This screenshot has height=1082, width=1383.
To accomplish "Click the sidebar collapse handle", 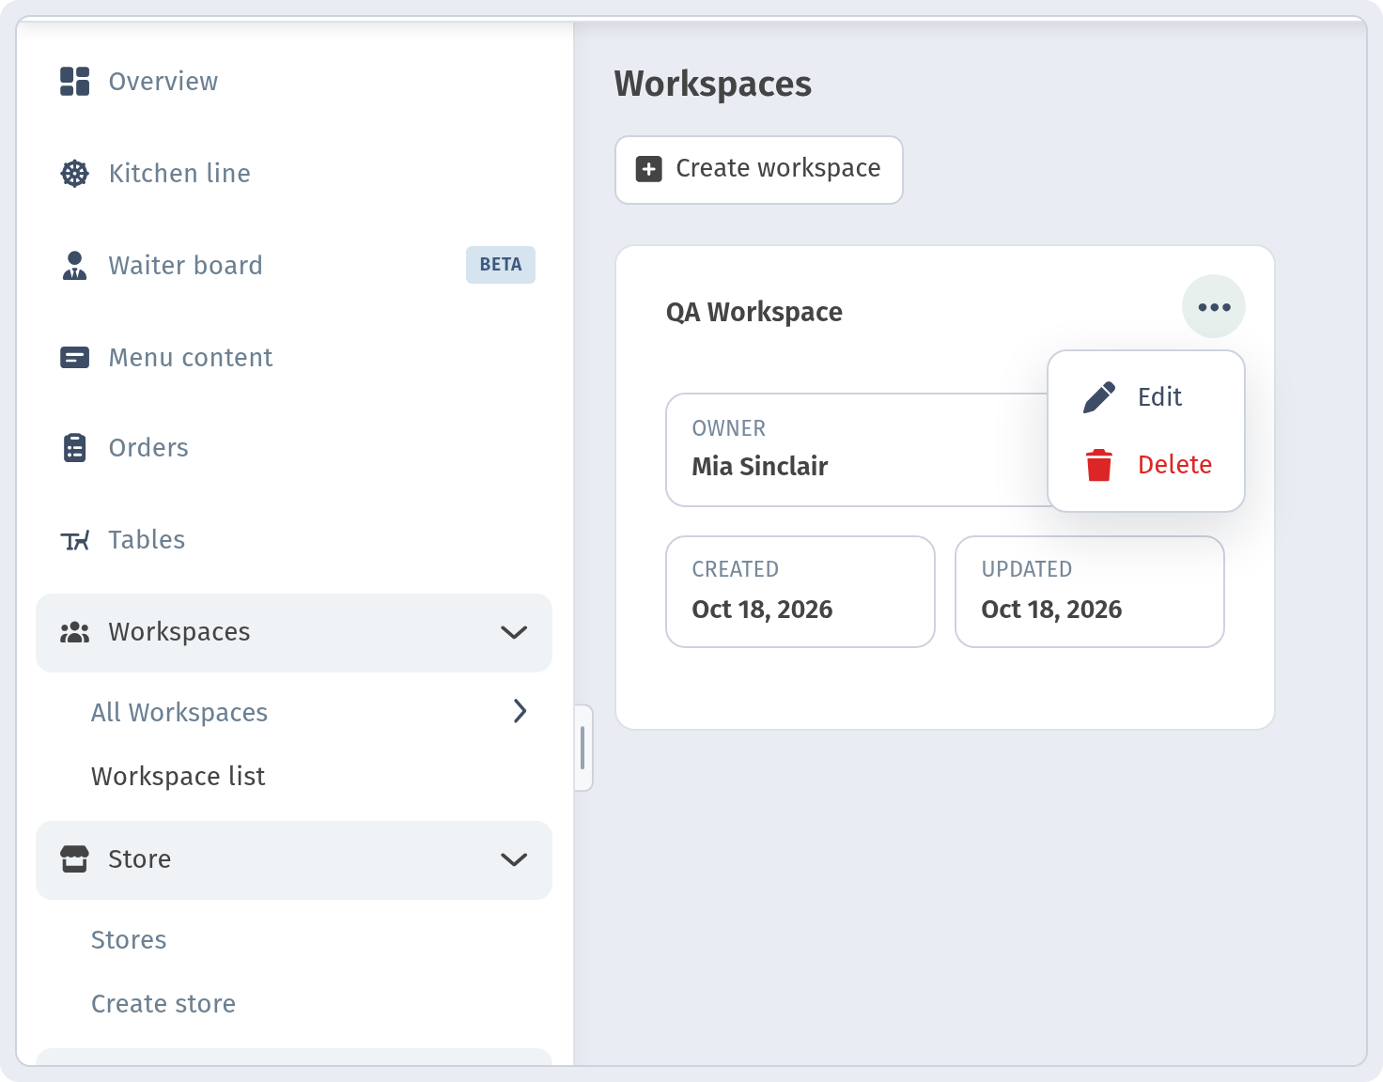I will [583, 748].
